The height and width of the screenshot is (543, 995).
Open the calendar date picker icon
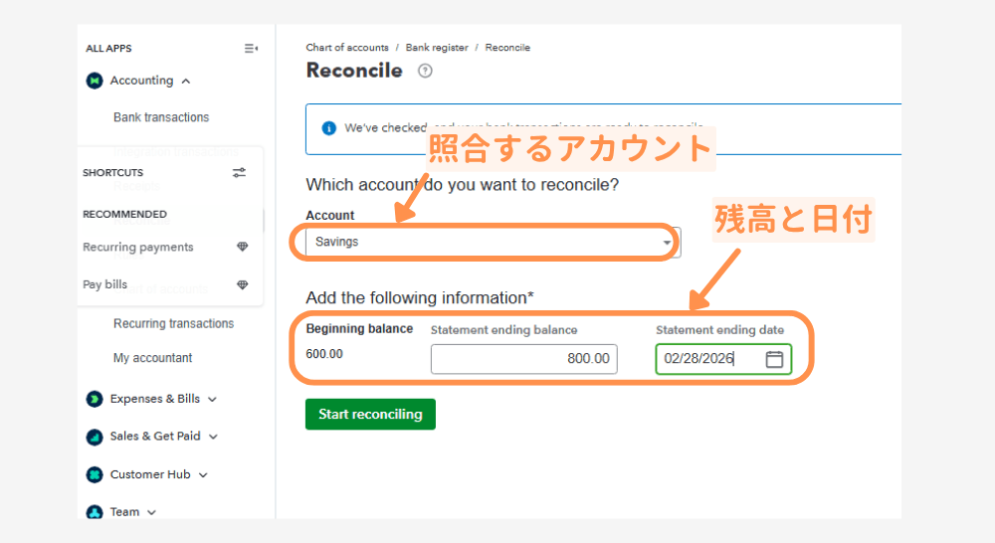tap(774, 359)
